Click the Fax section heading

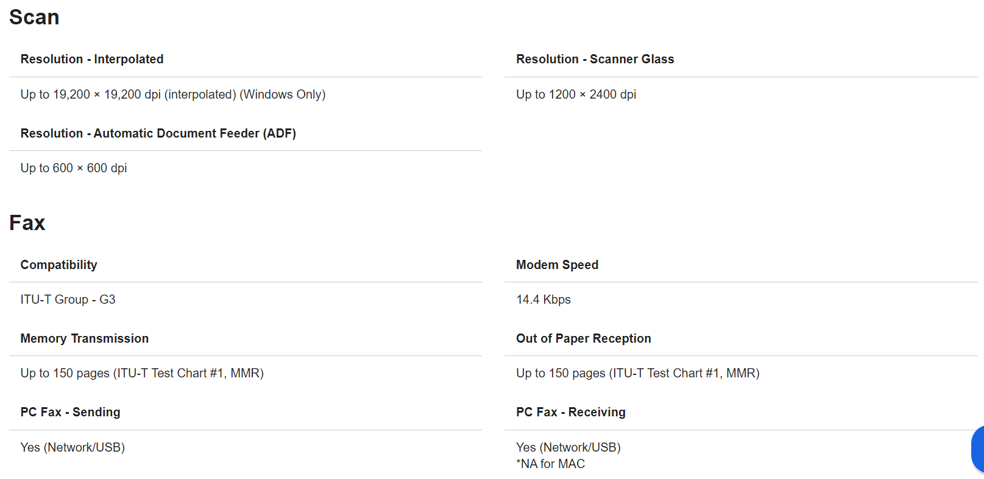click(x=27, y=223)
